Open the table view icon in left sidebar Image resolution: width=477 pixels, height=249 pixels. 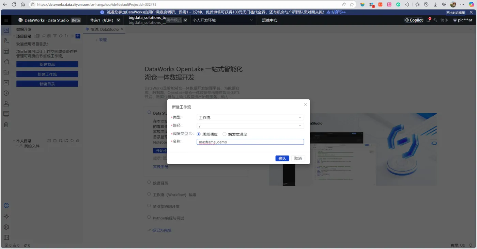6,51
